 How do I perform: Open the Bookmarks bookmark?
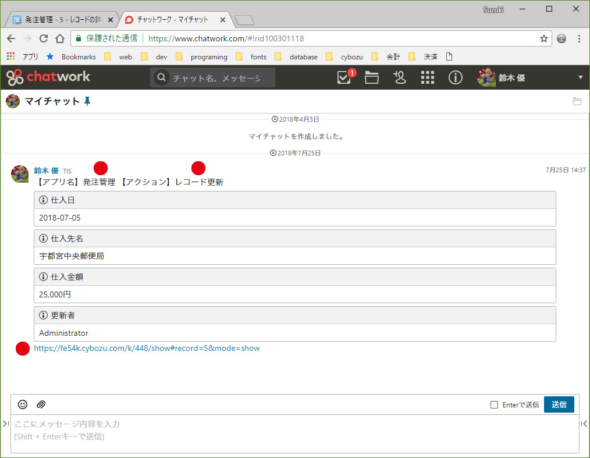72,56
